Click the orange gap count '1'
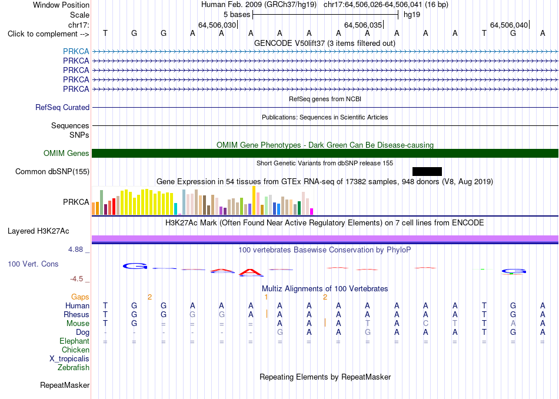This screenshot has width=559, height=399. 266,297
